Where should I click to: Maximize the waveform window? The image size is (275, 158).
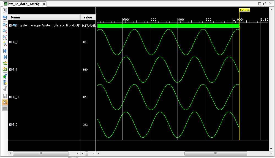[260, 4]
